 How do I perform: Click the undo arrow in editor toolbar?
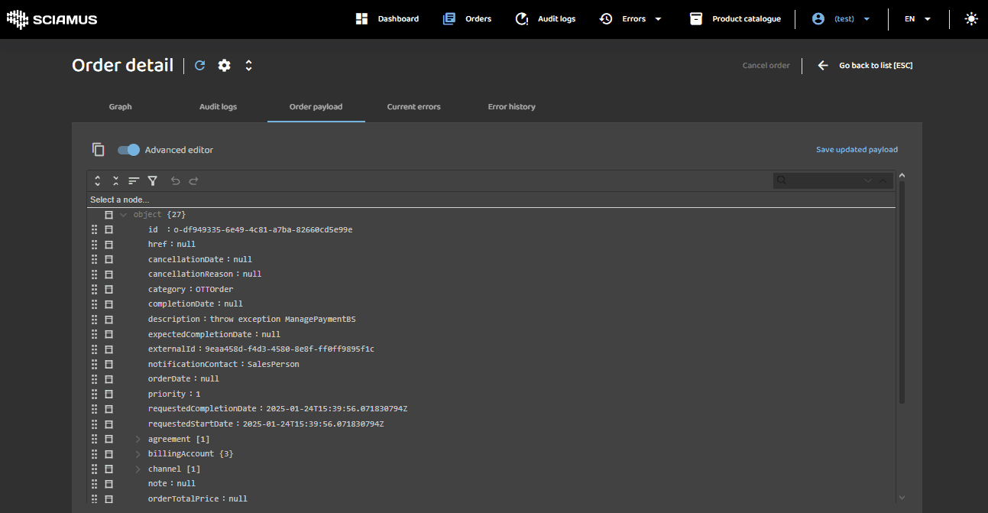click(175, 181)
